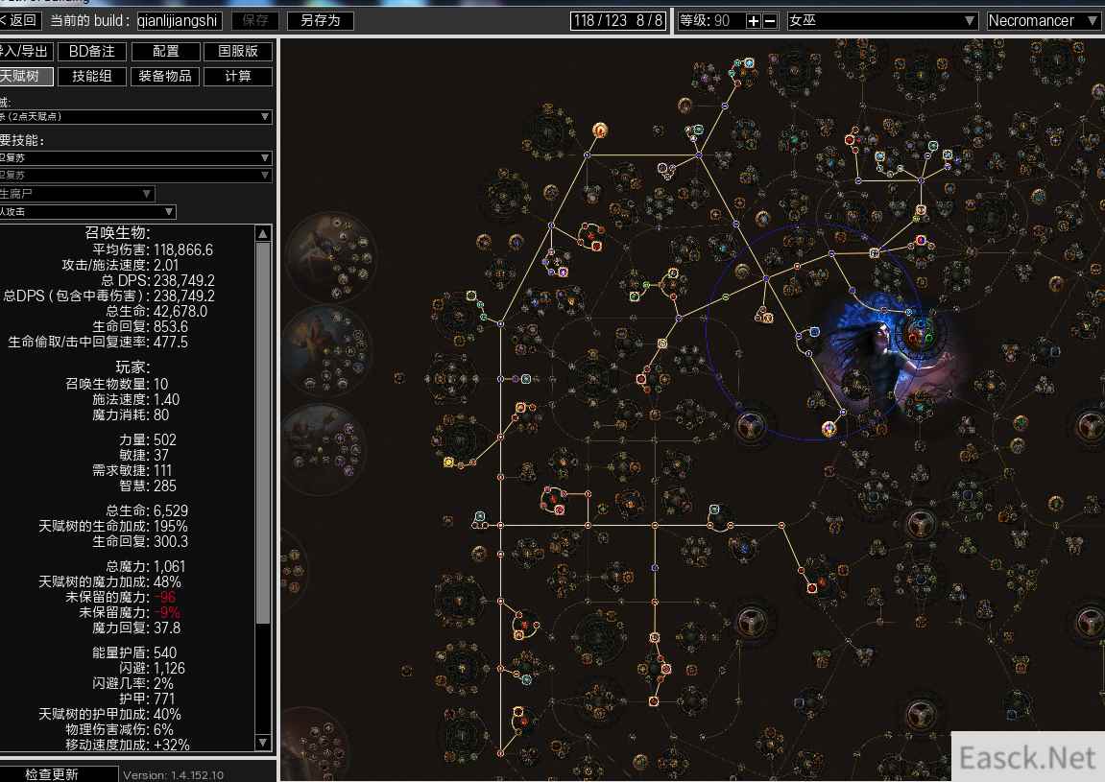Click the cyan notable node at the tree's topmost allocated tip
Screen dimensions: 1105x782
[749, 62]
